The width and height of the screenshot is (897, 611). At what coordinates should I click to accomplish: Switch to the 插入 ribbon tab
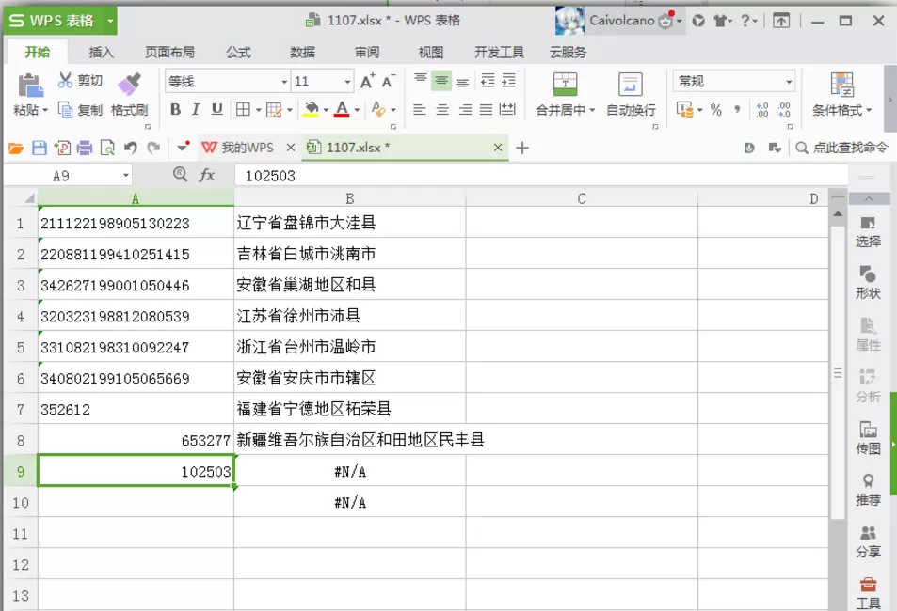(x=102, y=53)
